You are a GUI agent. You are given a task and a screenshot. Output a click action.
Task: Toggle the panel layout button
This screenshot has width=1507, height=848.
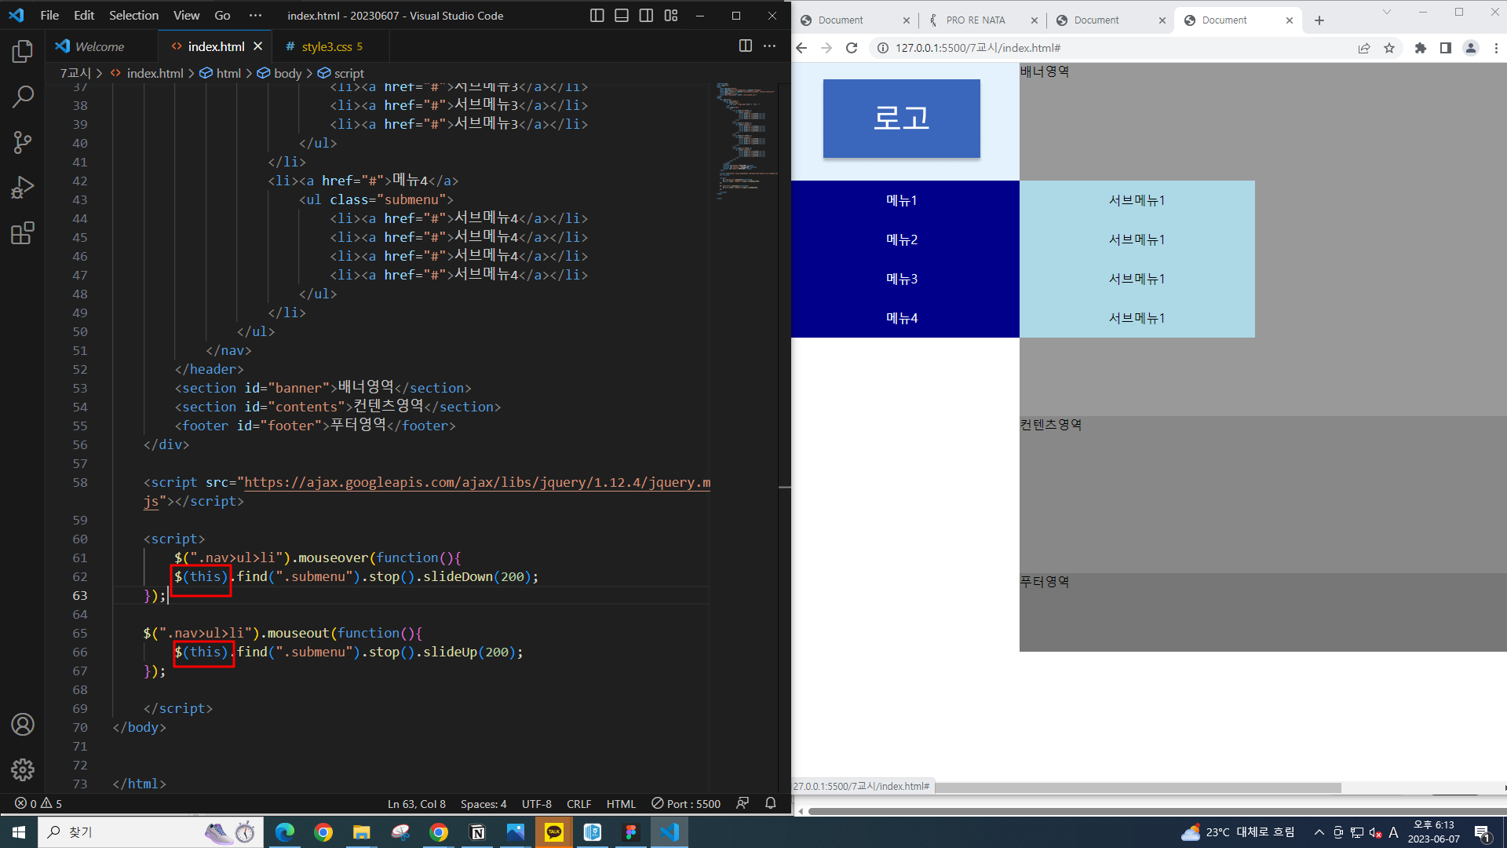coord(622,16)
